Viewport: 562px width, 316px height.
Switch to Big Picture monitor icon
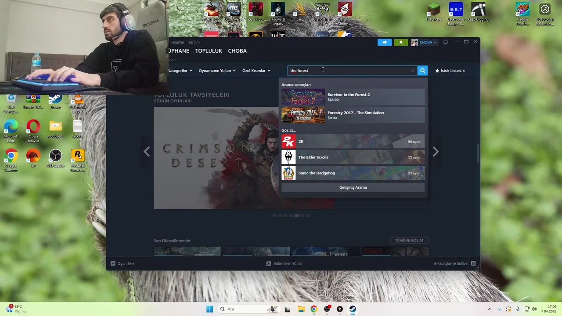coord(445,42)
